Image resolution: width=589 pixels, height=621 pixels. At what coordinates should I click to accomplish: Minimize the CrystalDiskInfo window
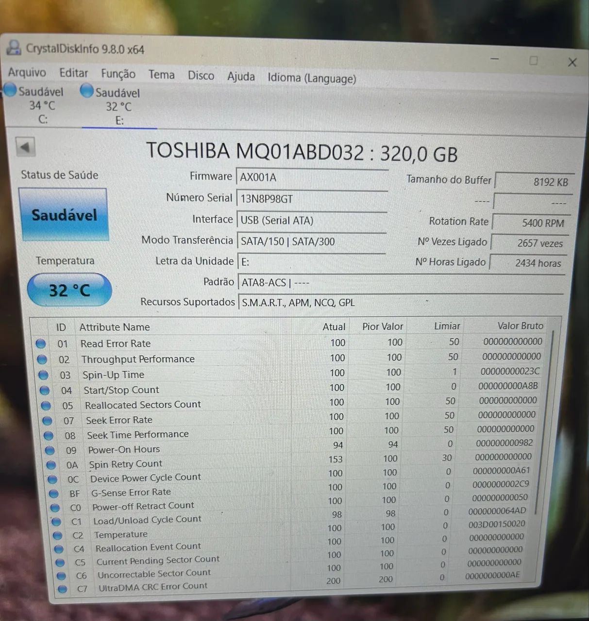click(x=495, y=59)
